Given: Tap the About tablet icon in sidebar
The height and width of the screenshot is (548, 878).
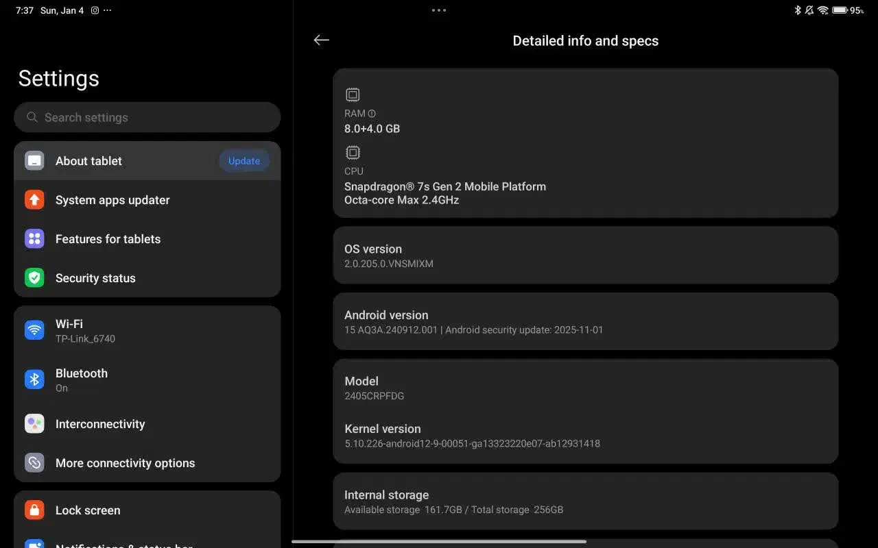Looking at the screenshot, I should coord(34,160).
